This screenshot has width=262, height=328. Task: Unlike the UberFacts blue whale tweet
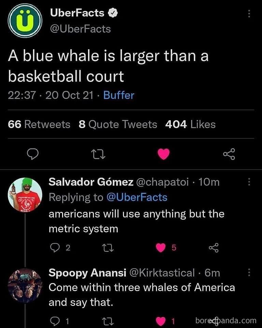pyautogui.click(x=164, y=155)
